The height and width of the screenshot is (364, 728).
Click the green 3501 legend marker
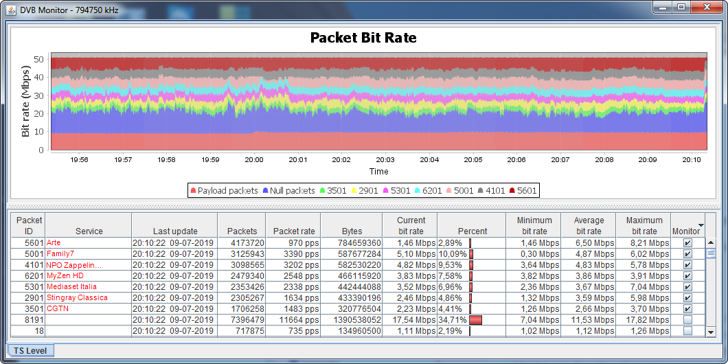pos(321,190)
